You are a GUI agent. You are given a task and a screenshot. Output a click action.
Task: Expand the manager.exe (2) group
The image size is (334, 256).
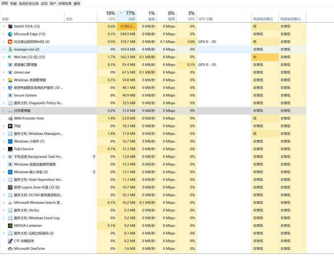click(3, 49)
